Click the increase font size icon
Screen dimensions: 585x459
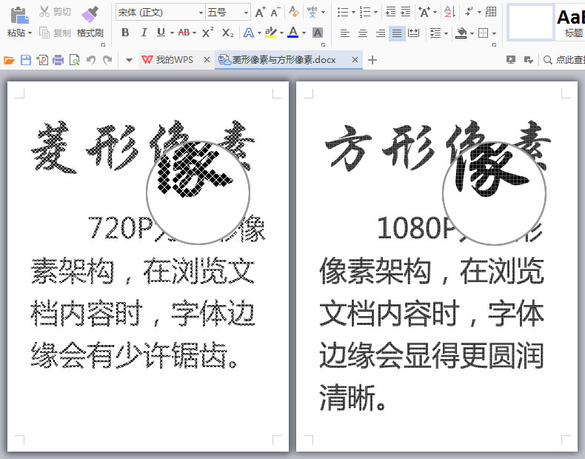(x=259, y=12)
